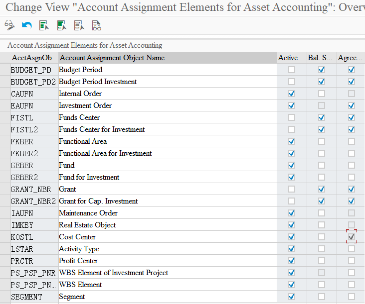The width and height of the screenshot is (365, 304).
Task: Toggle Active for Maintenance Order
Action: coord(291,213)
